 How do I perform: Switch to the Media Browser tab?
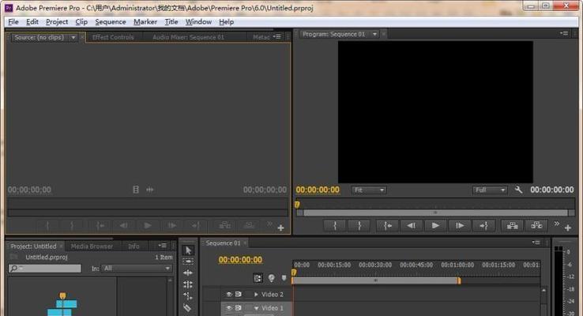pos(92,246)
